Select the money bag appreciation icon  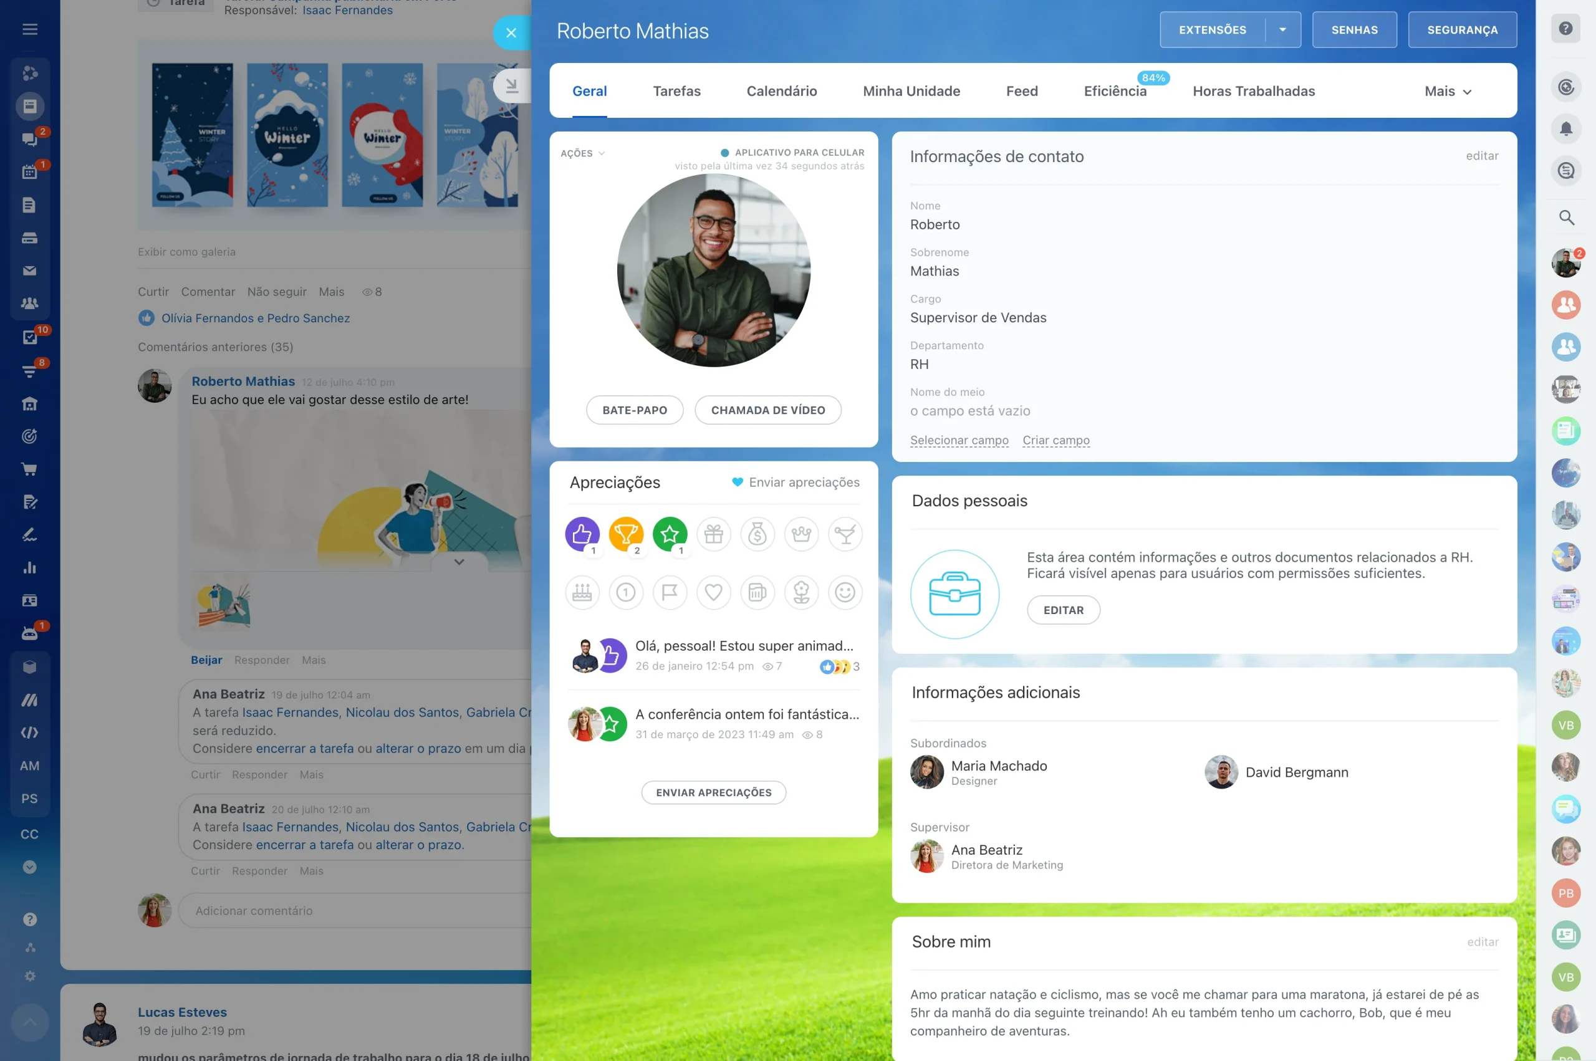[x=757, y=535]
